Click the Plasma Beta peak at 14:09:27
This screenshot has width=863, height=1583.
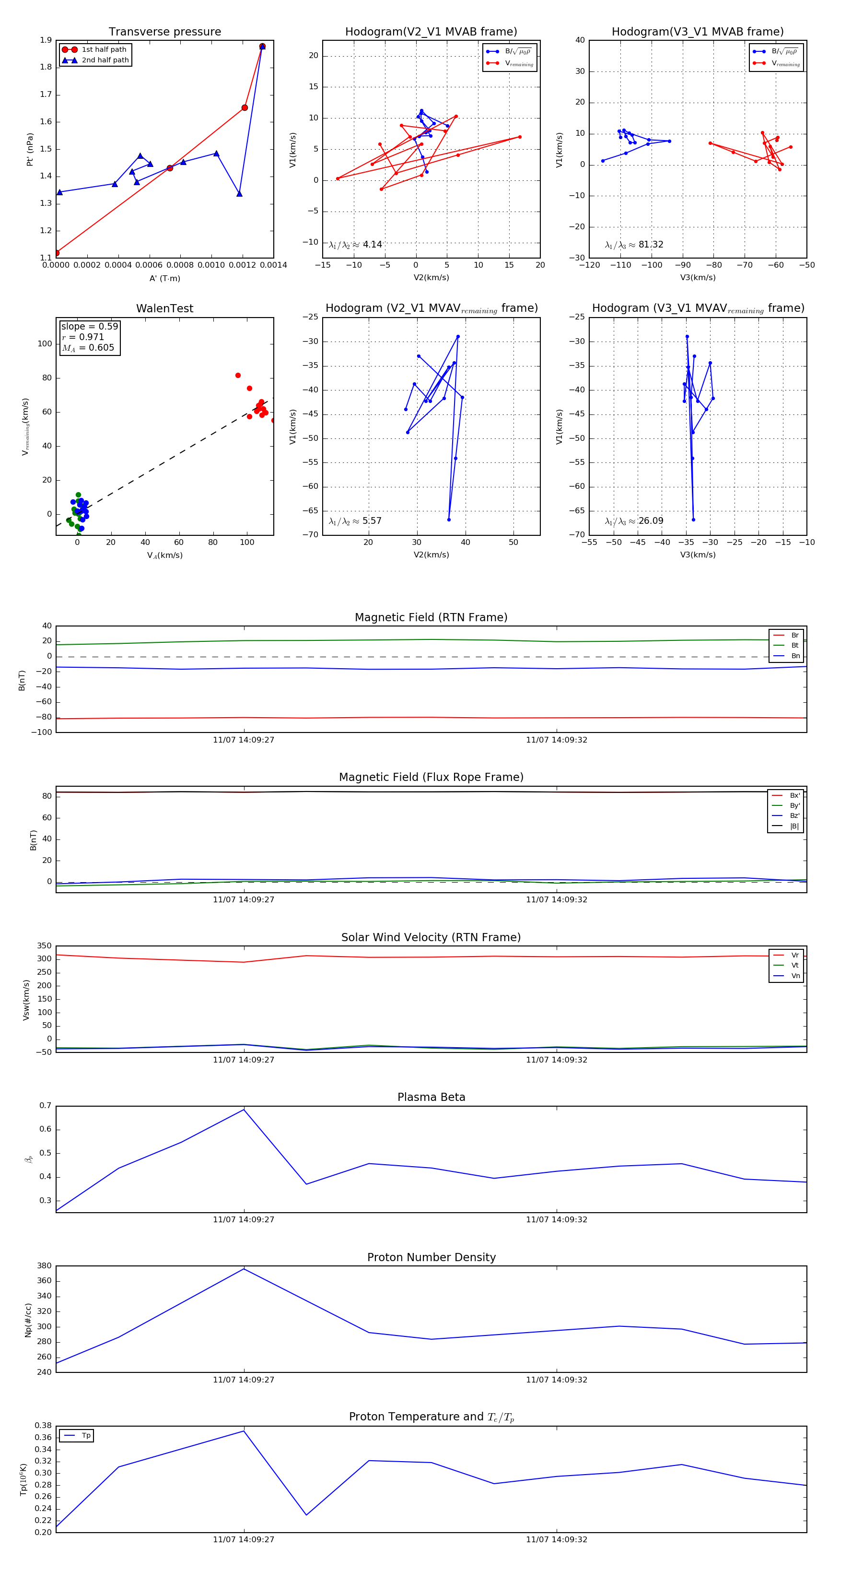pyautogui.click(x=244, y=1110)
